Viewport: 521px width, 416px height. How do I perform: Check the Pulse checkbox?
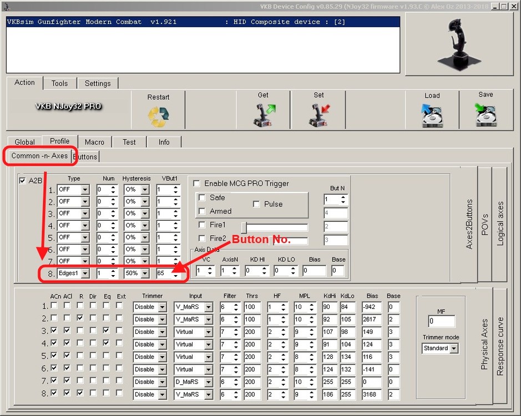point(256,204)
